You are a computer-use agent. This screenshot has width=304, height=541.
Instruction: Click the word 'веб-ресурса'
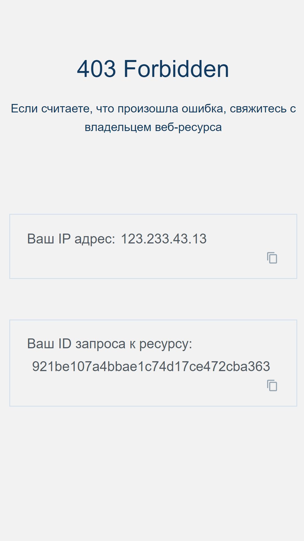click(x=189, y=127)
